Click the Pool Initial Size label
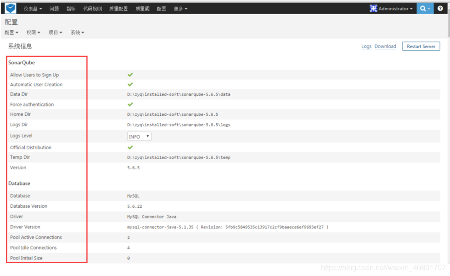The height and width of the screenshot is (276, 450). click(x=26, y=258)
